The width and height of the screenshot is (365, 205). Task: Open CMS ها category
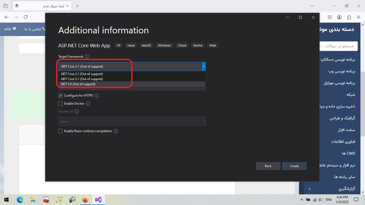click(348, 153)
